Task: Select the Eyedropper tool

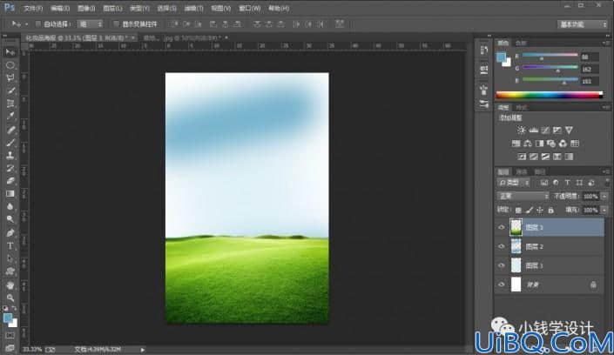Action: [10, 117]
